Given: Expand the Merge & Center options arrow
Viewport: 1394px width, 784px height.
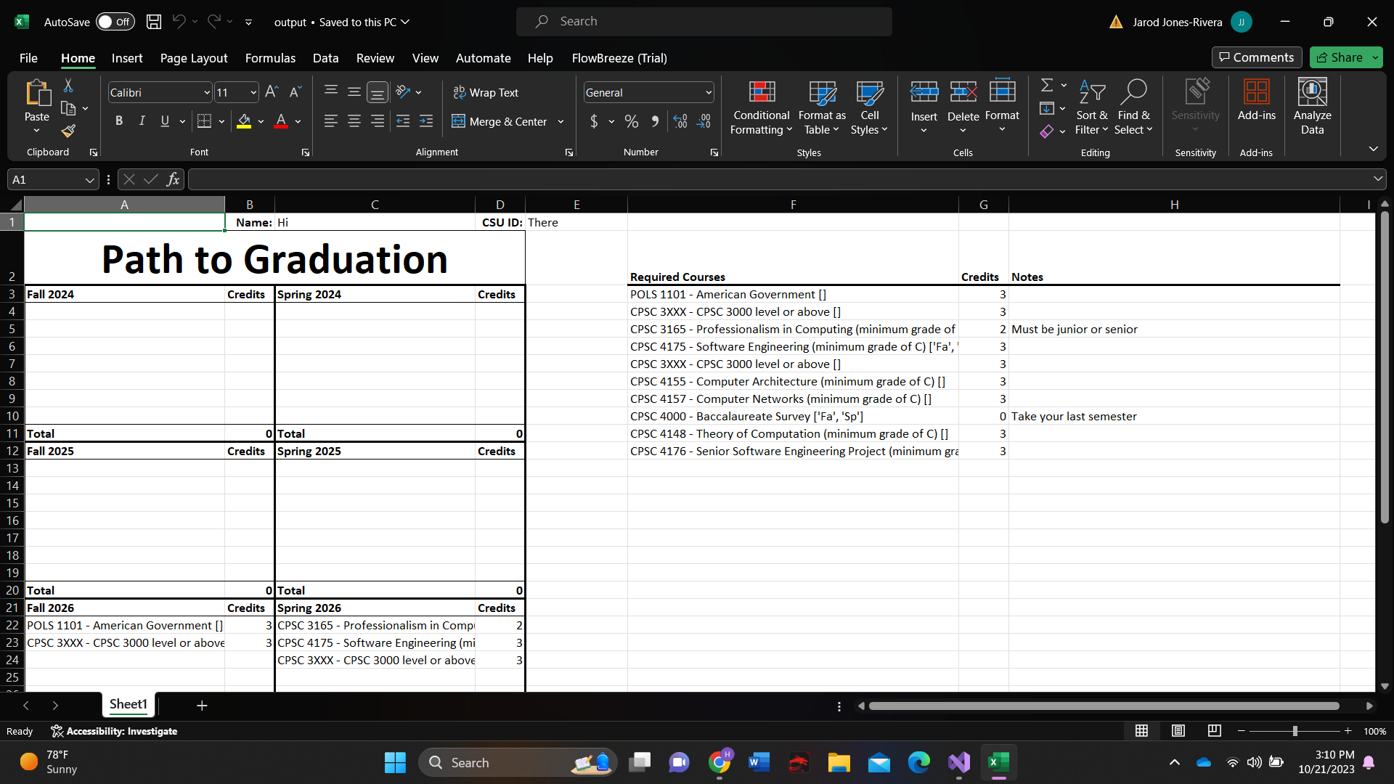Looking at the screenshot, I should tap(561, 122).
